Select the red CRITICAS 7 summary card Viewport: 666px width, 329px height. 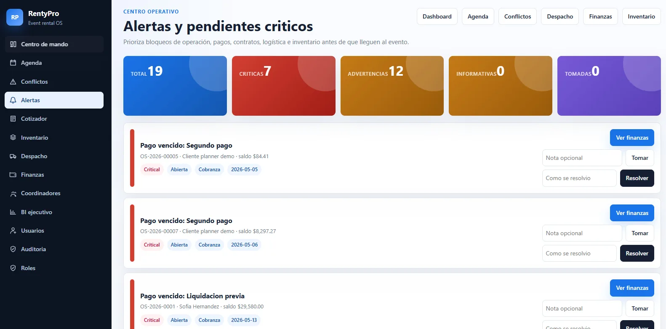(x=284, y=86)
